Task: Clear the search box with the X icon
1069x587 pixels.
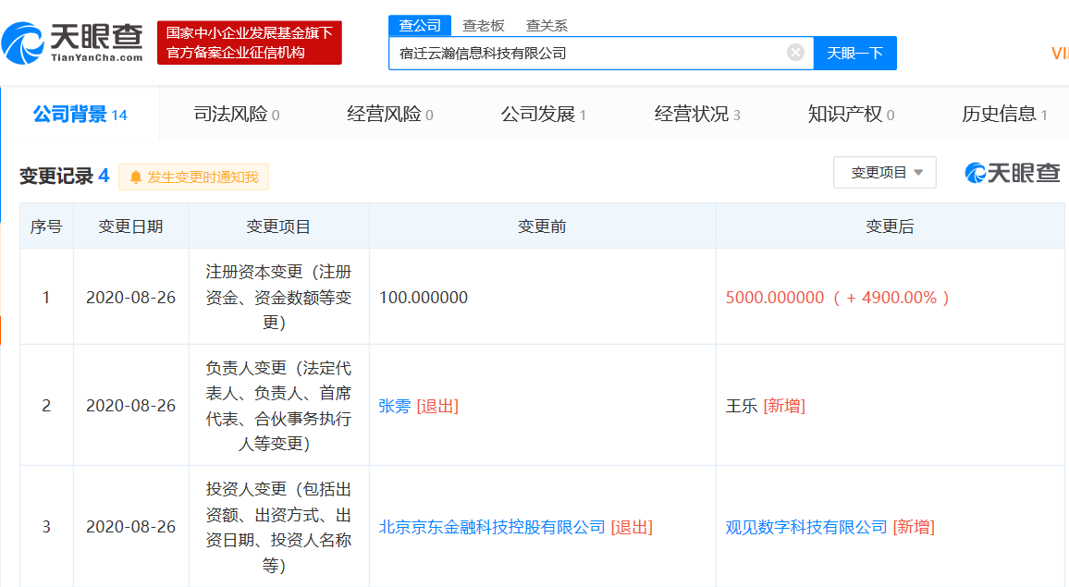Action: (795, 53)
